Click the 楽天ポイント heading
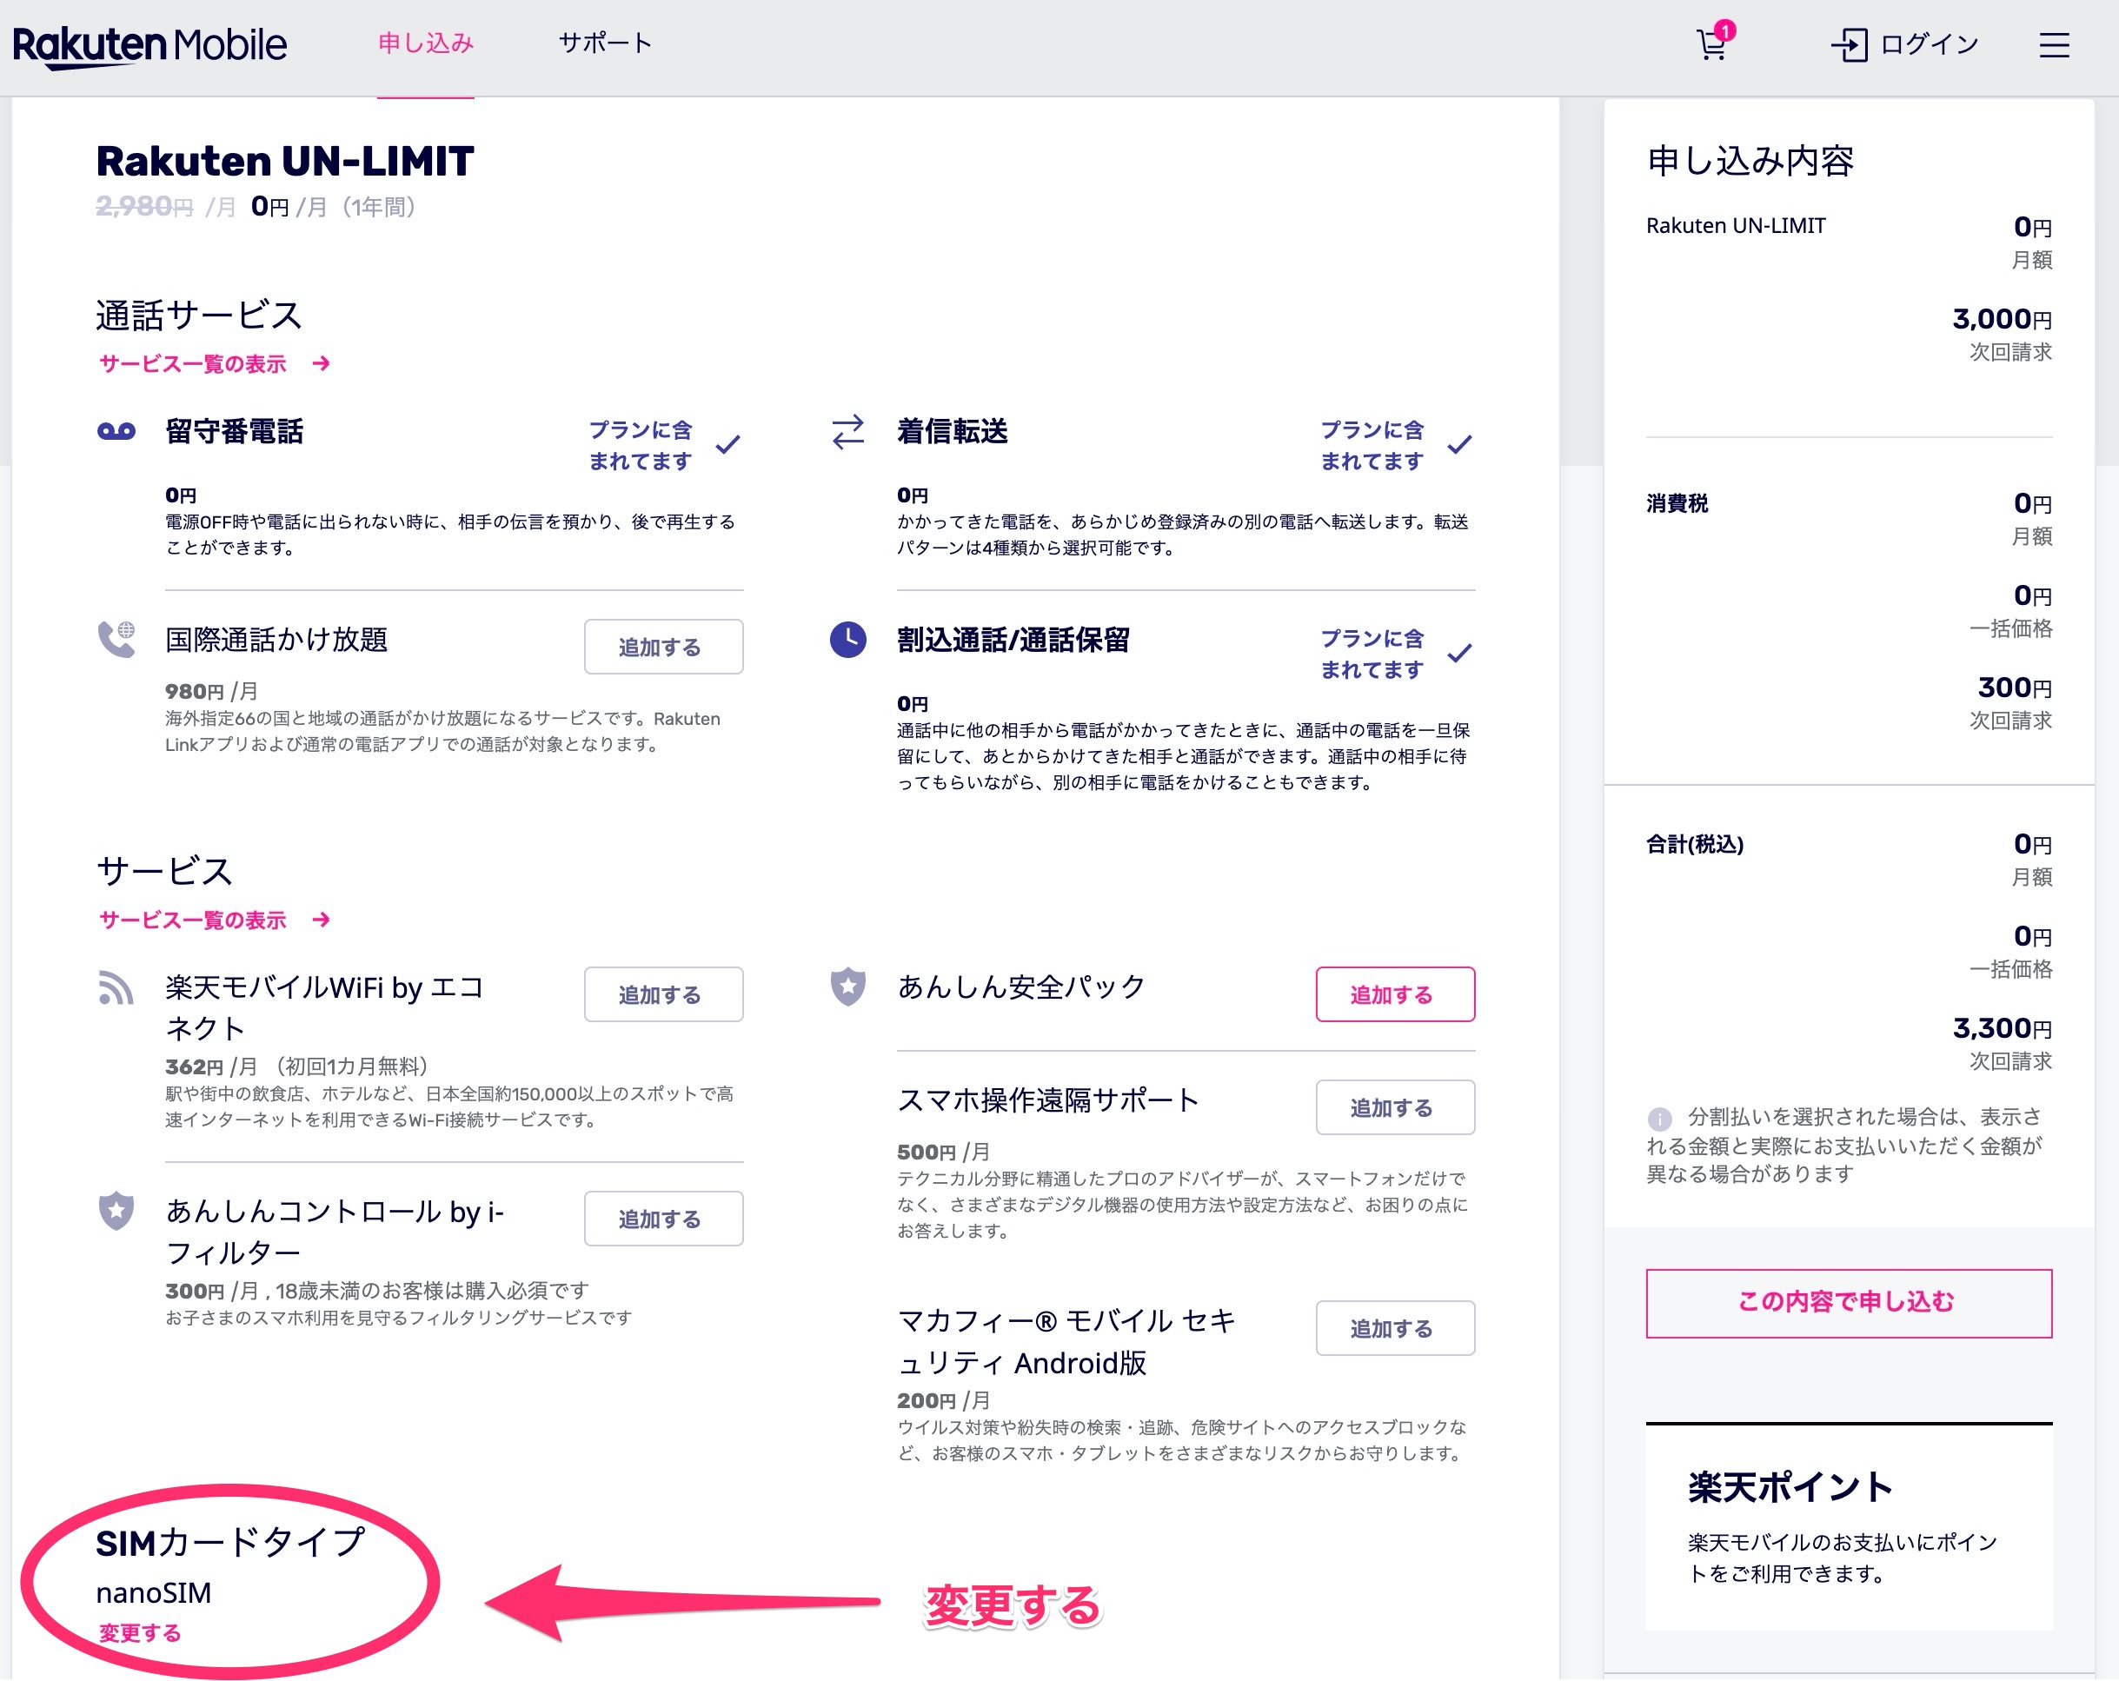 tap(1790, 1487)
